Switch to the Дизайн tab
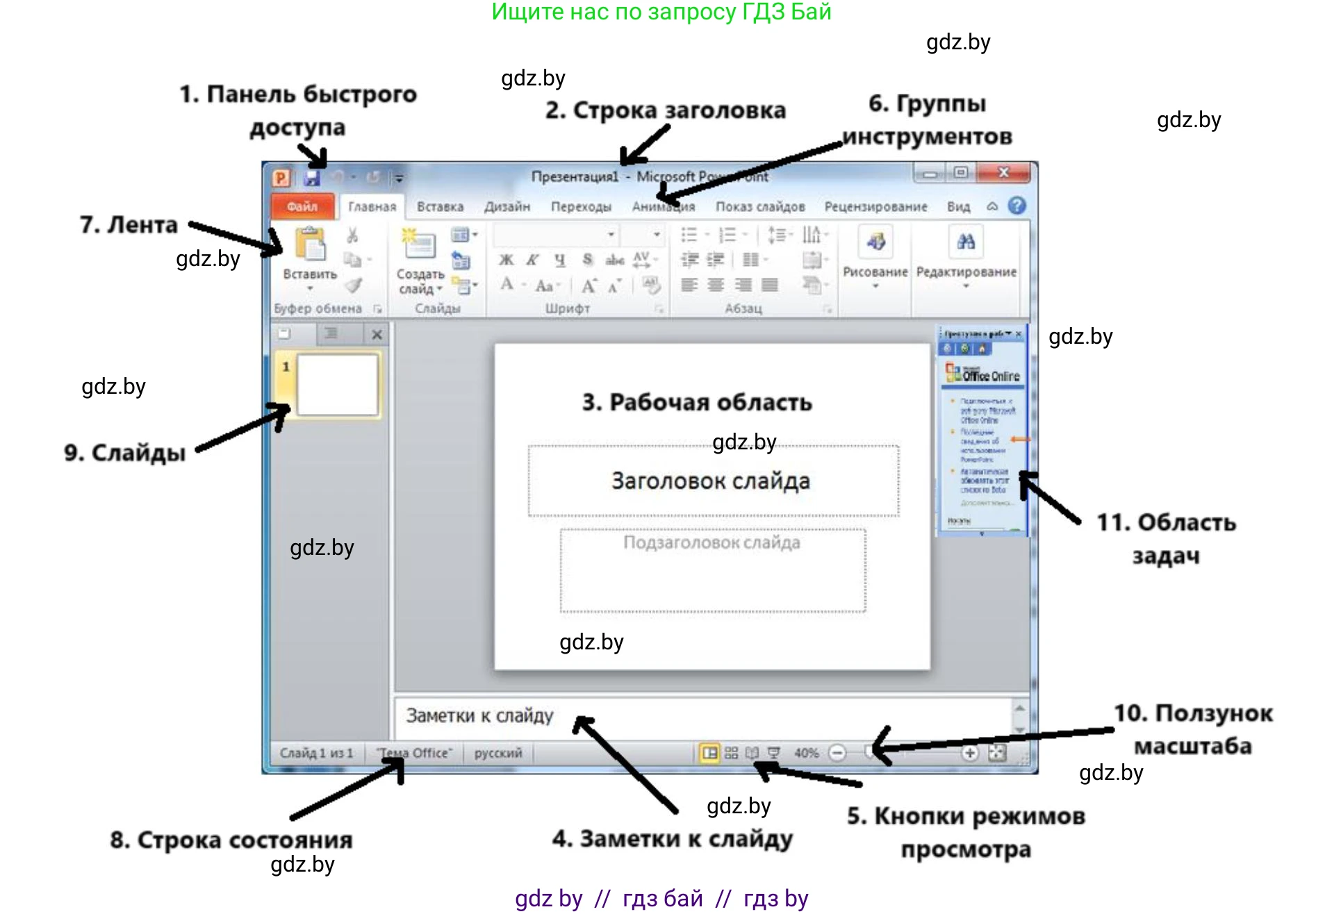 point(507,207)
